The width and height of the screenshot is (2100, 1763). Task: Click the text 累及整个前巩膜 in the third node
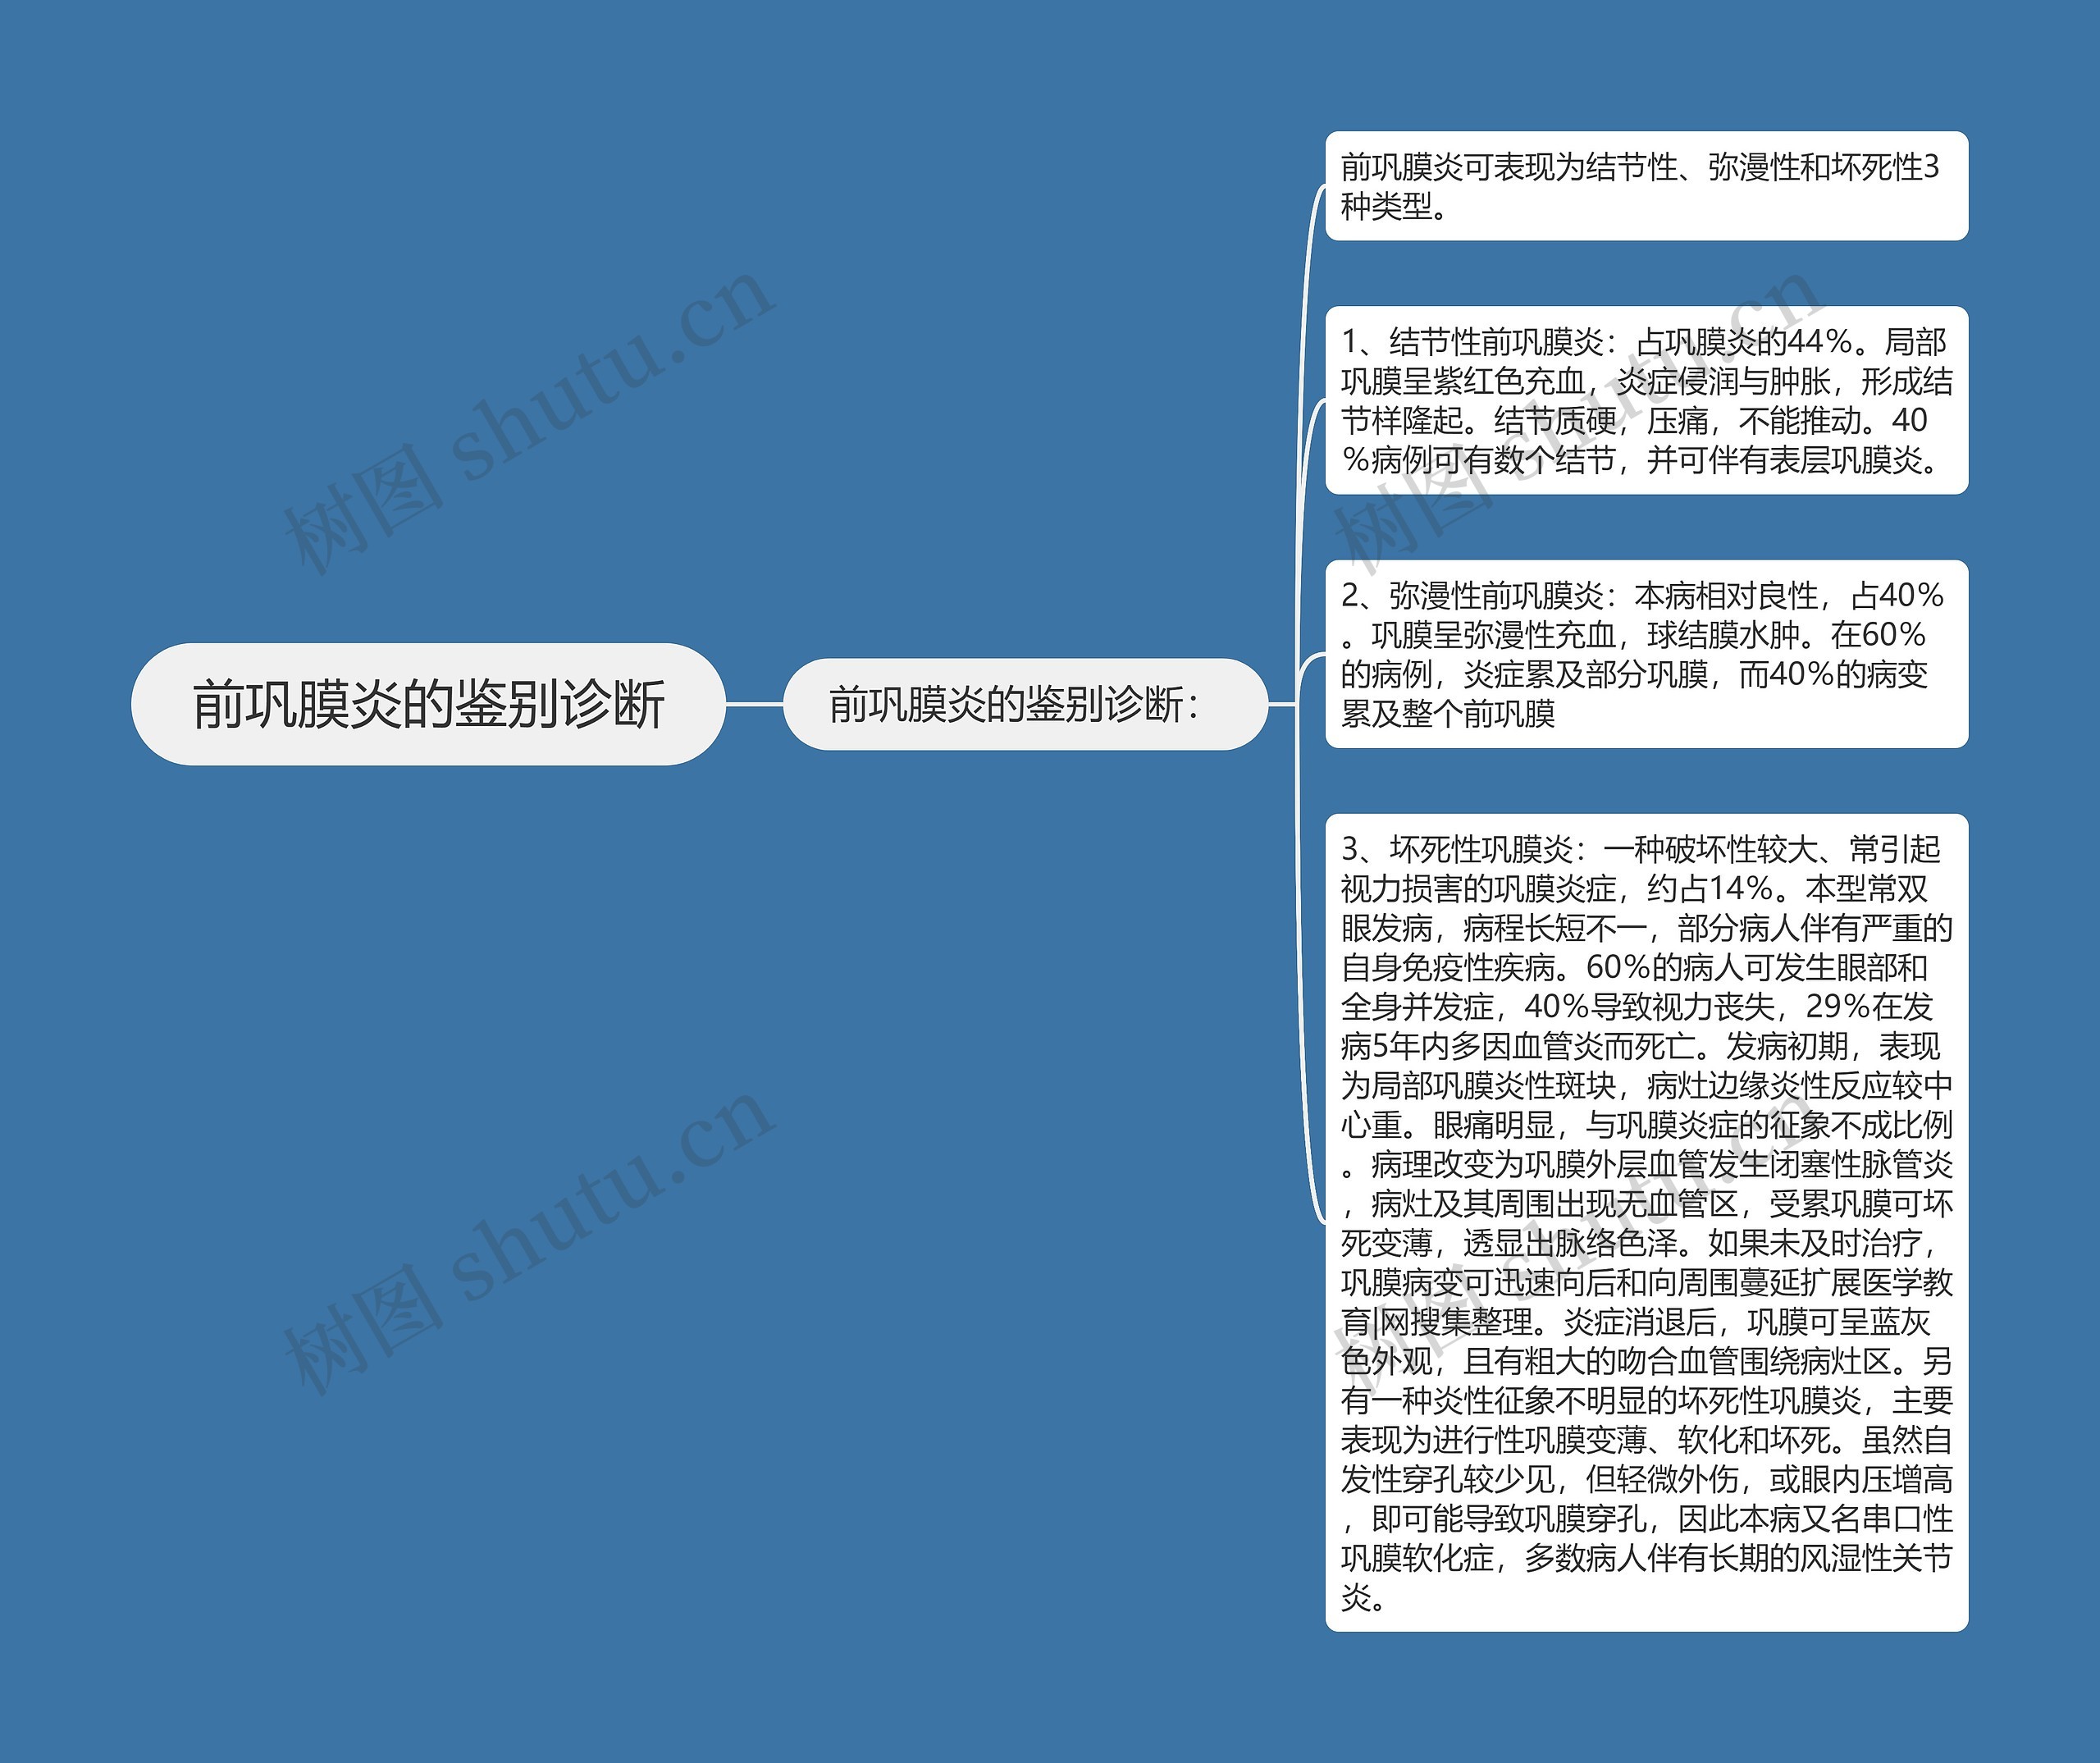point(1448,714)
